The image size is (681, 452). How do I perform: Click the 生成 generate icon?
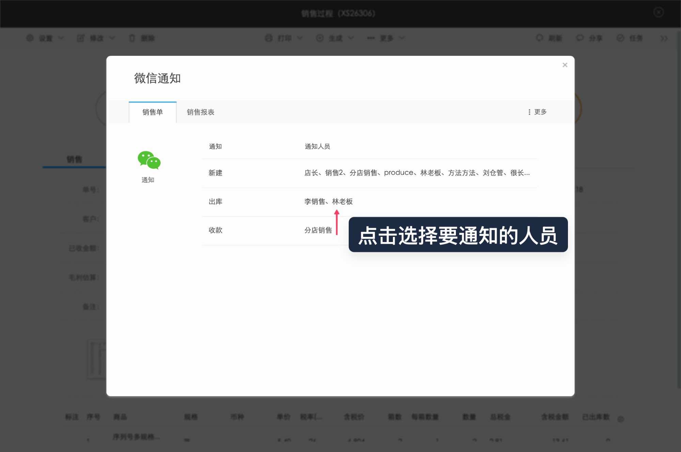coord(319,38)
